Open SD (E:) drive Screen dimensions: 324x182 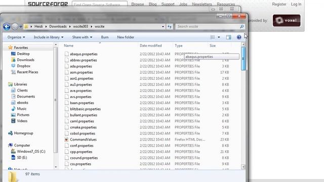tap(22, 157)
